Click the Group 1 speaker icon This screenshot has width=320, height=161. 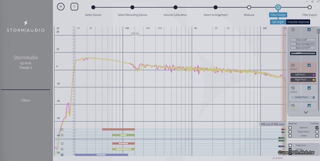click(293, 65)
